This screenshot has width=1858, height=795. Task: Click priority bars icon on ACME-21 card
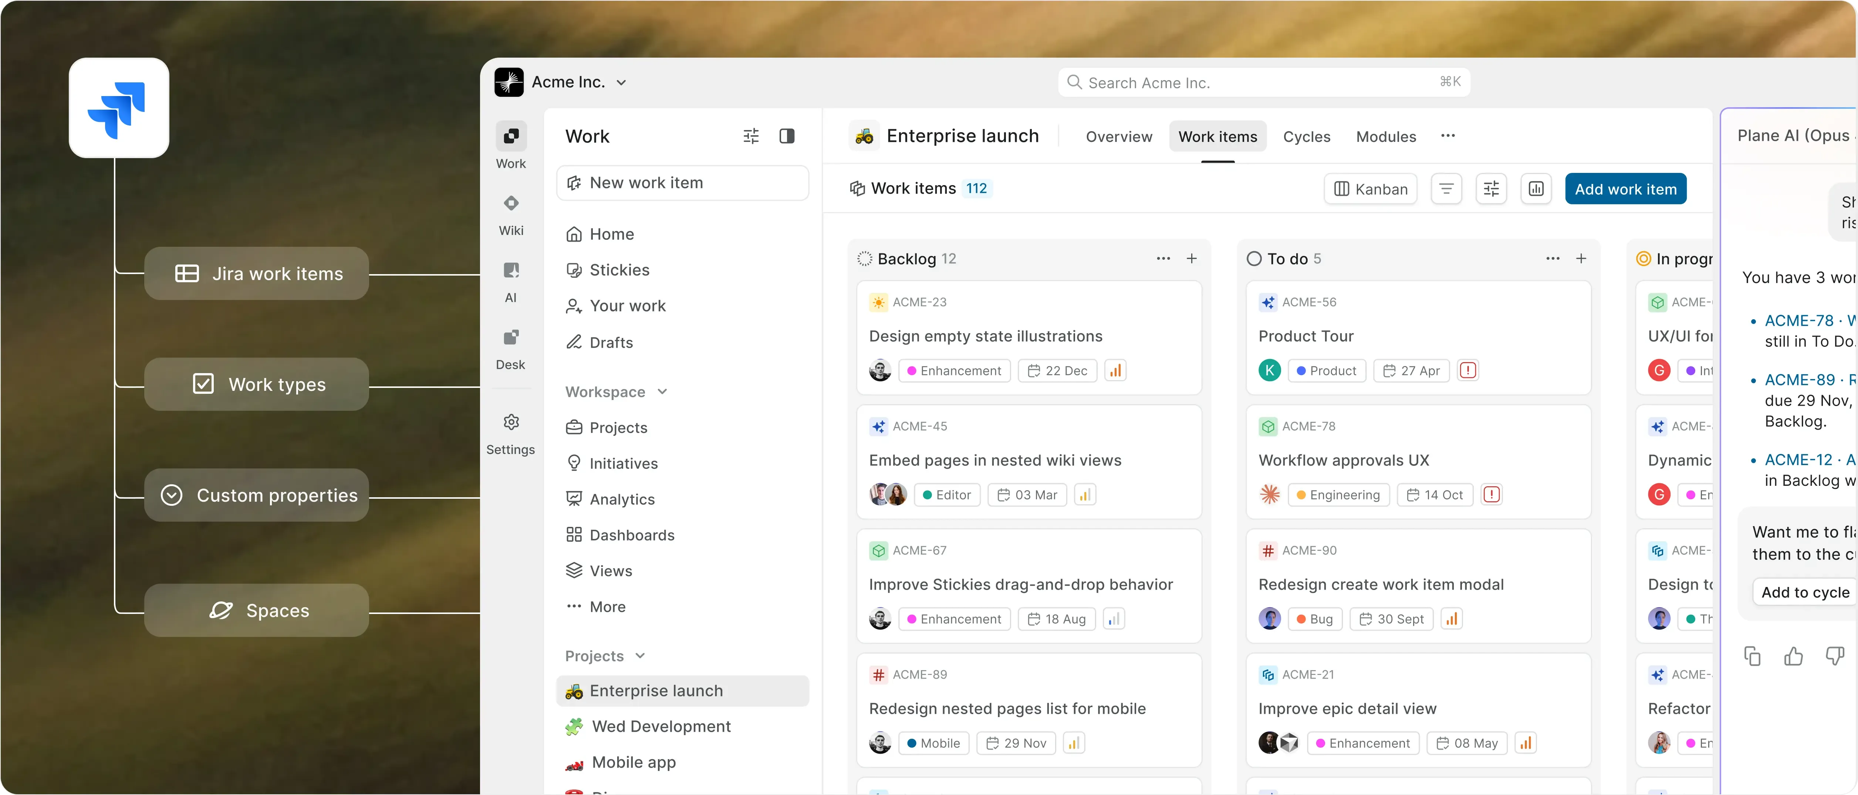click(x=1526, y=743)
